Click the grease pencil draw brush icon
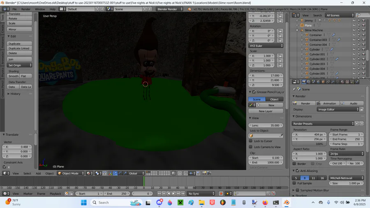 (x=252, y=105)
